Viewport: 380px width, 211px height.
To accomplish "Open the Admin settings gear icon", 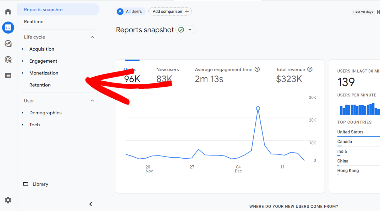I will (8, 200).
